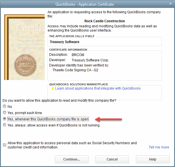Click the Cancel button

click(x=112, y=159)
